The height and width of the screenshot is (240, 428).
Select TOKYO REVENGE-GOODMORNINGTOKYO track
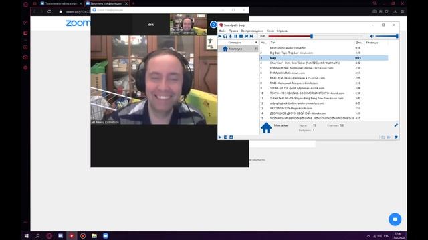coord(324,93)
